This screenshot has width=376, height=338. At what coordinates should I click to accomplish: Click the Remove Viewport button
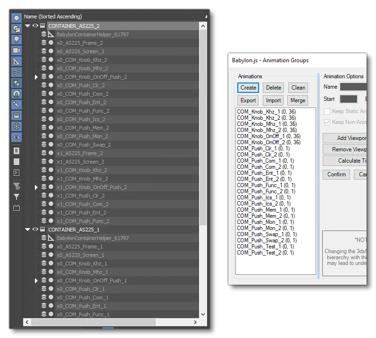(x=345, y=149)
